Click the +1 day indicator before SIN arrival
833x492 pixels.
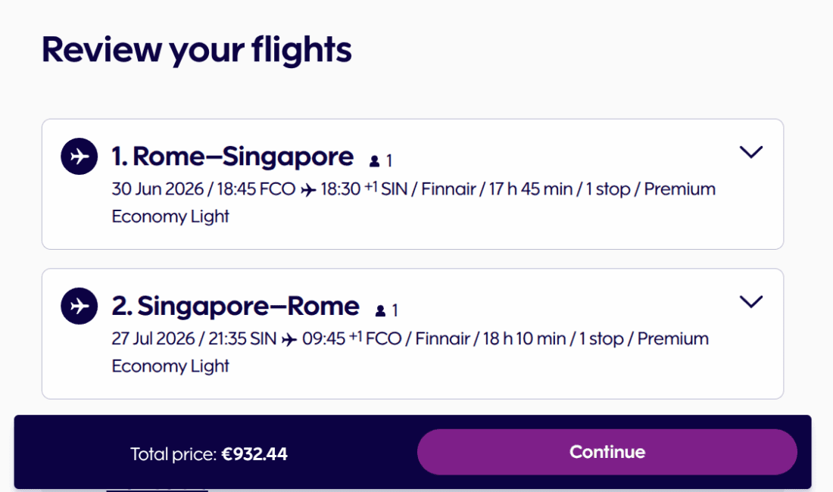370,186
